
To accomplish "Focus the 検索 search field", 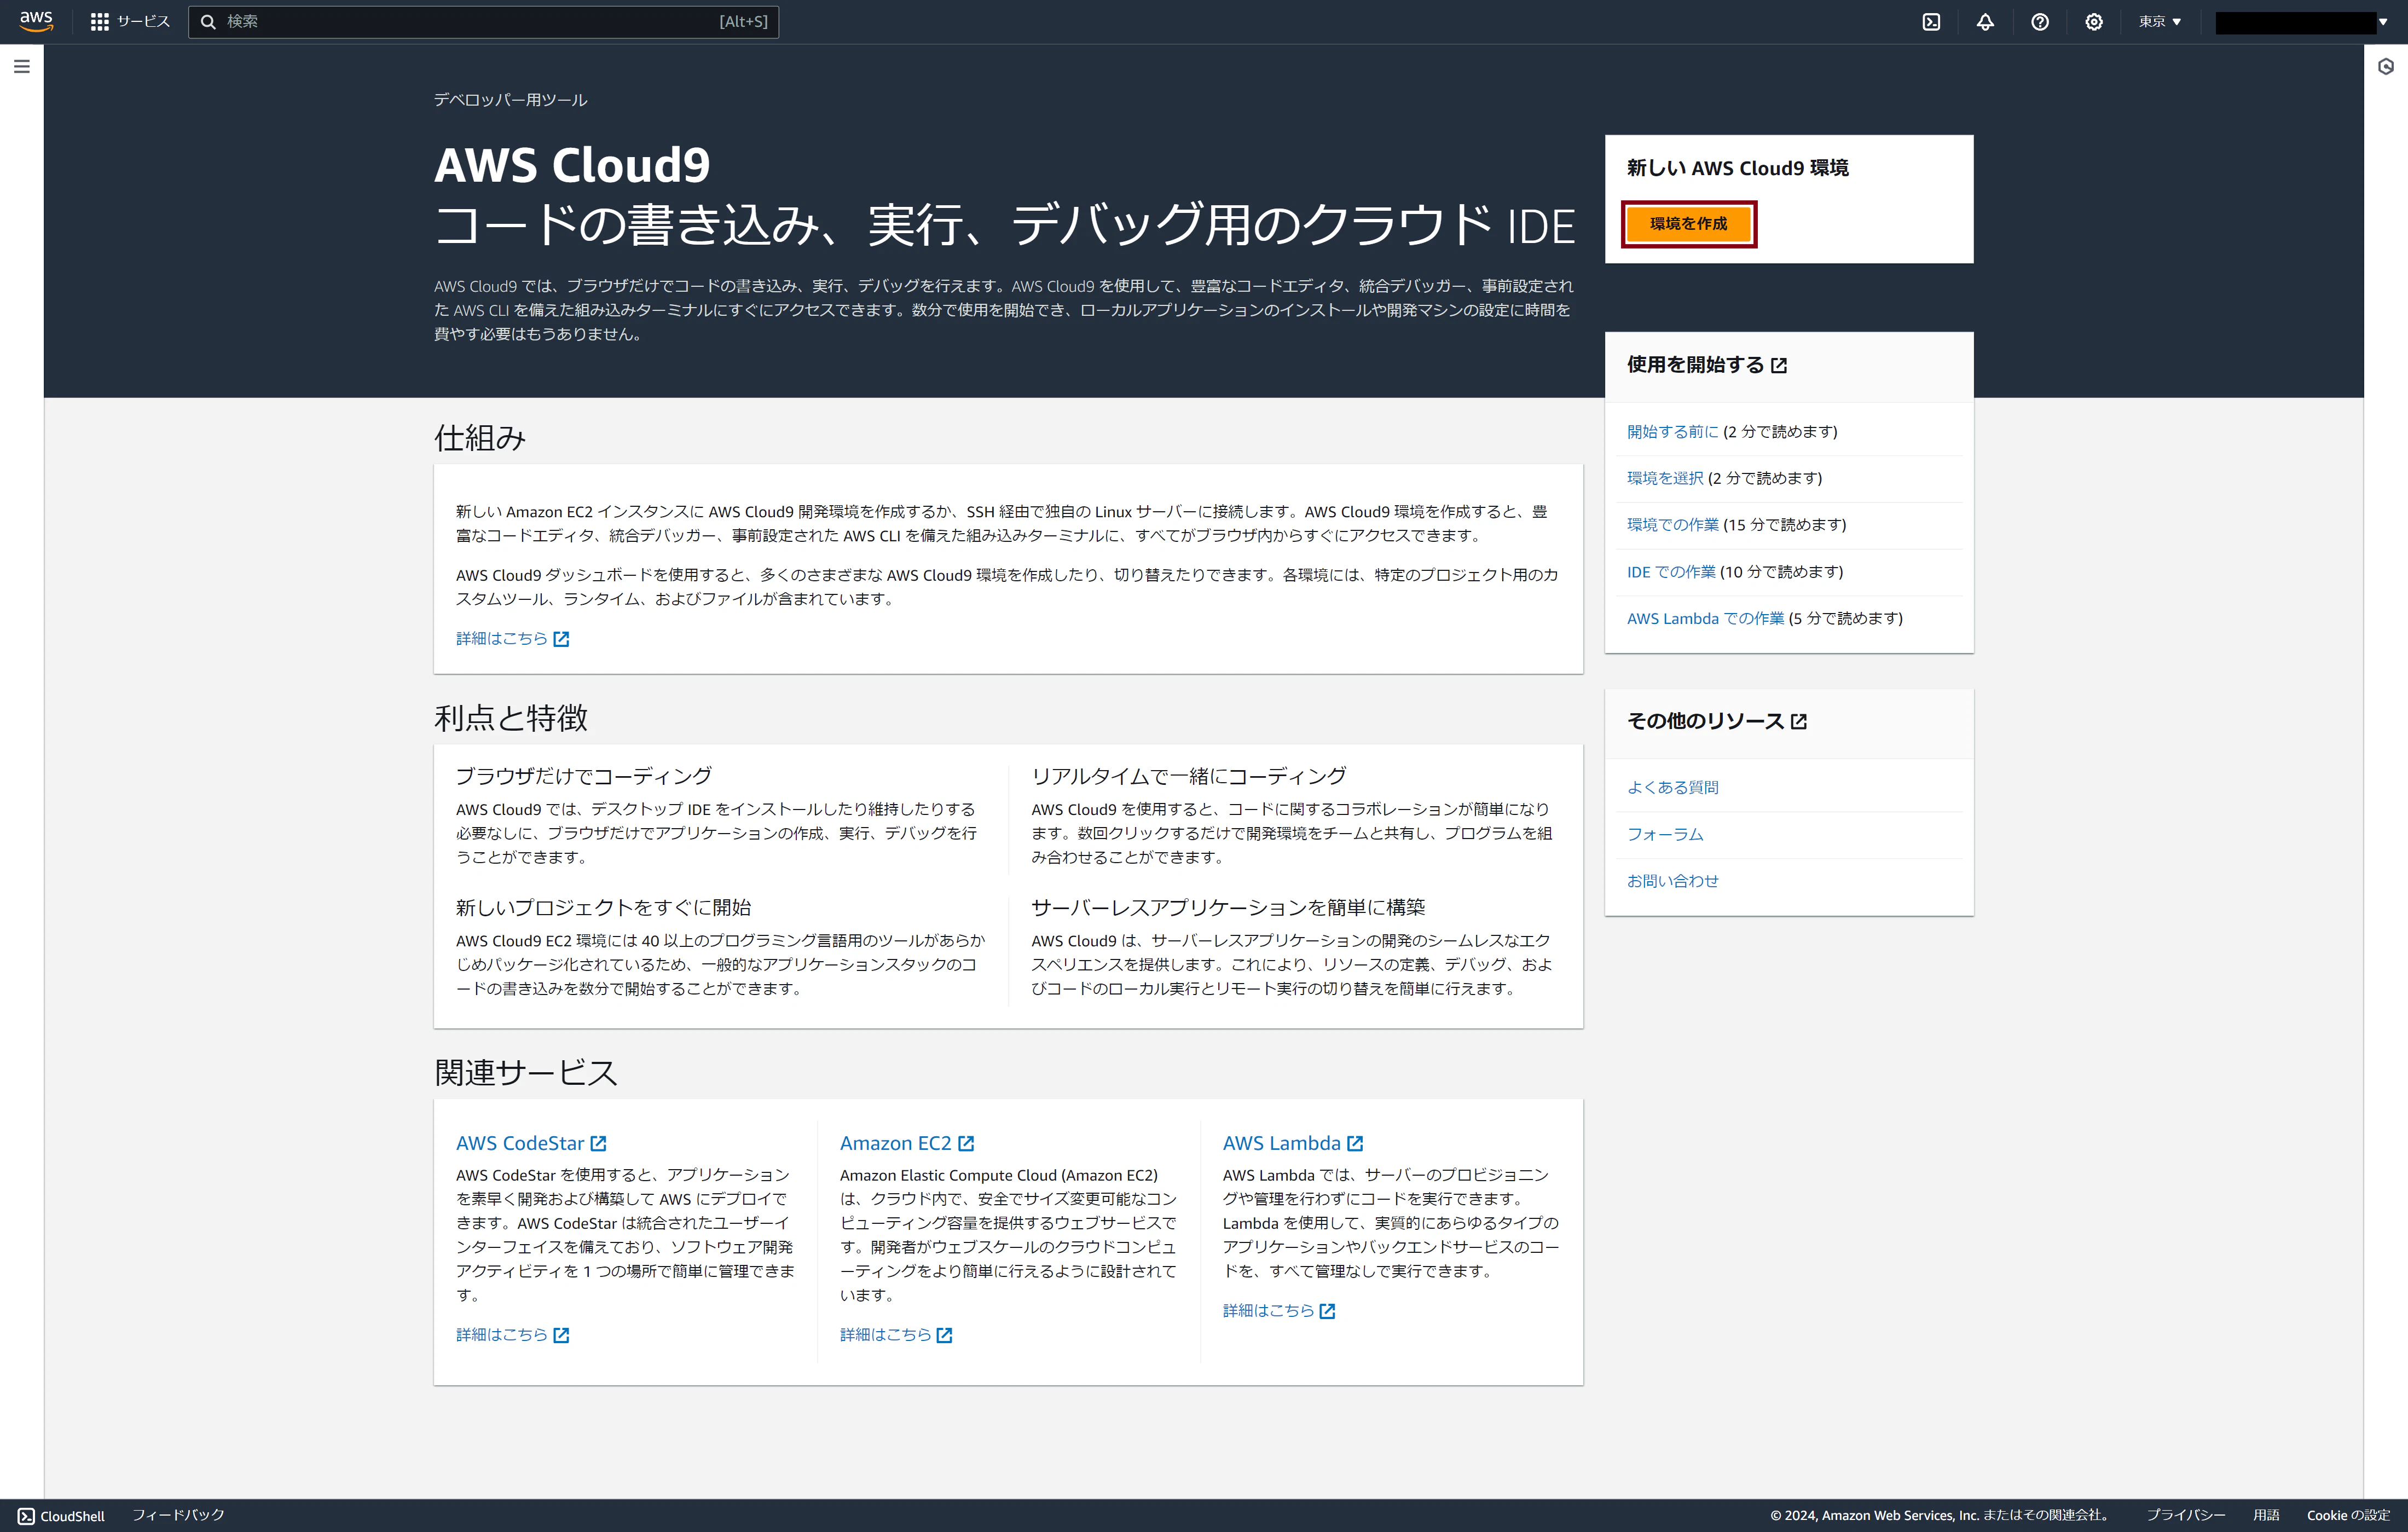I will coord(483,21).
